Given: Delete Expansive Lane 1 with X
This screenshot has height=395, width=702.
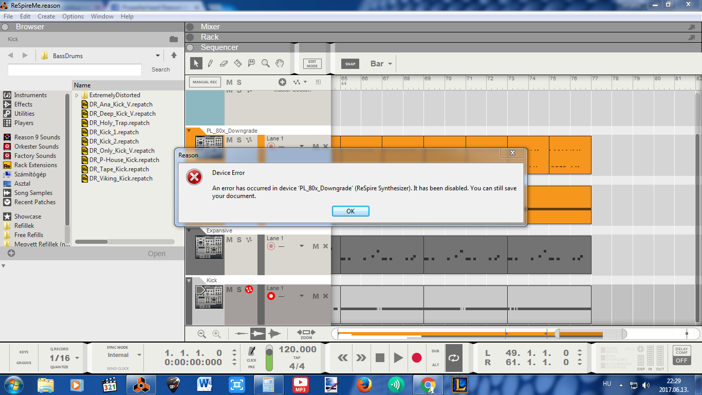Looking at the screenshot, I should point(325,246).
